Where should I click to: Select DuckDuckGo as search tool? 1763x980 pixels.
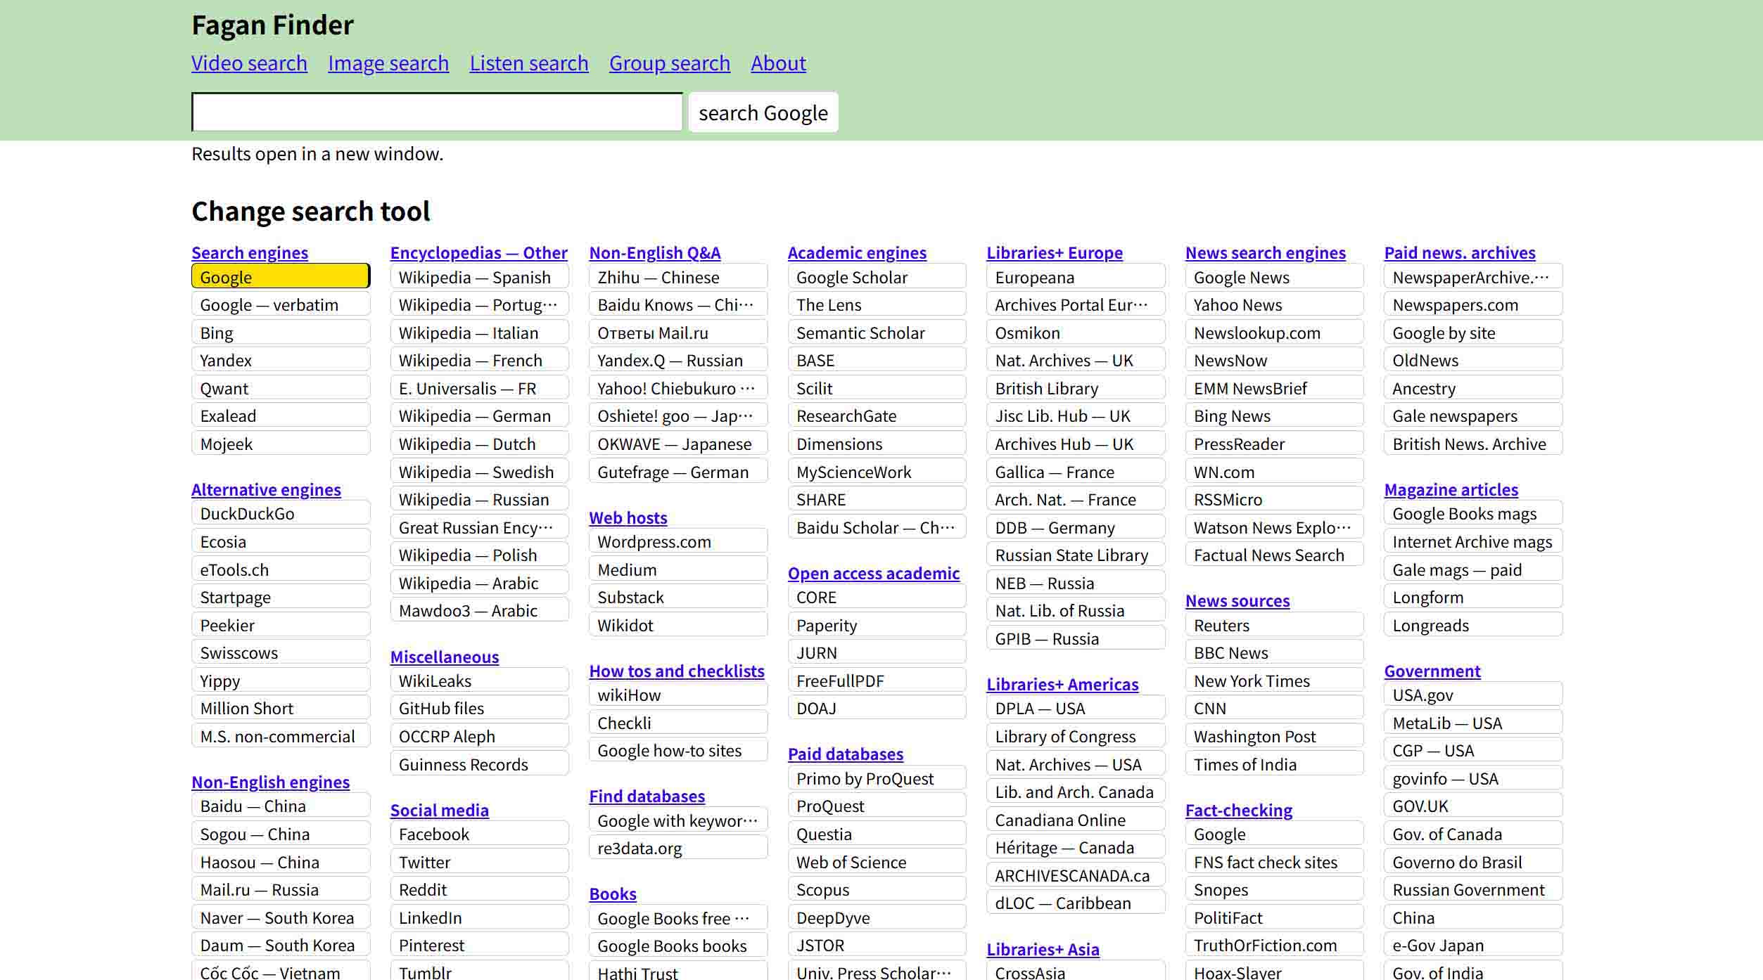[x=281, y=513]
